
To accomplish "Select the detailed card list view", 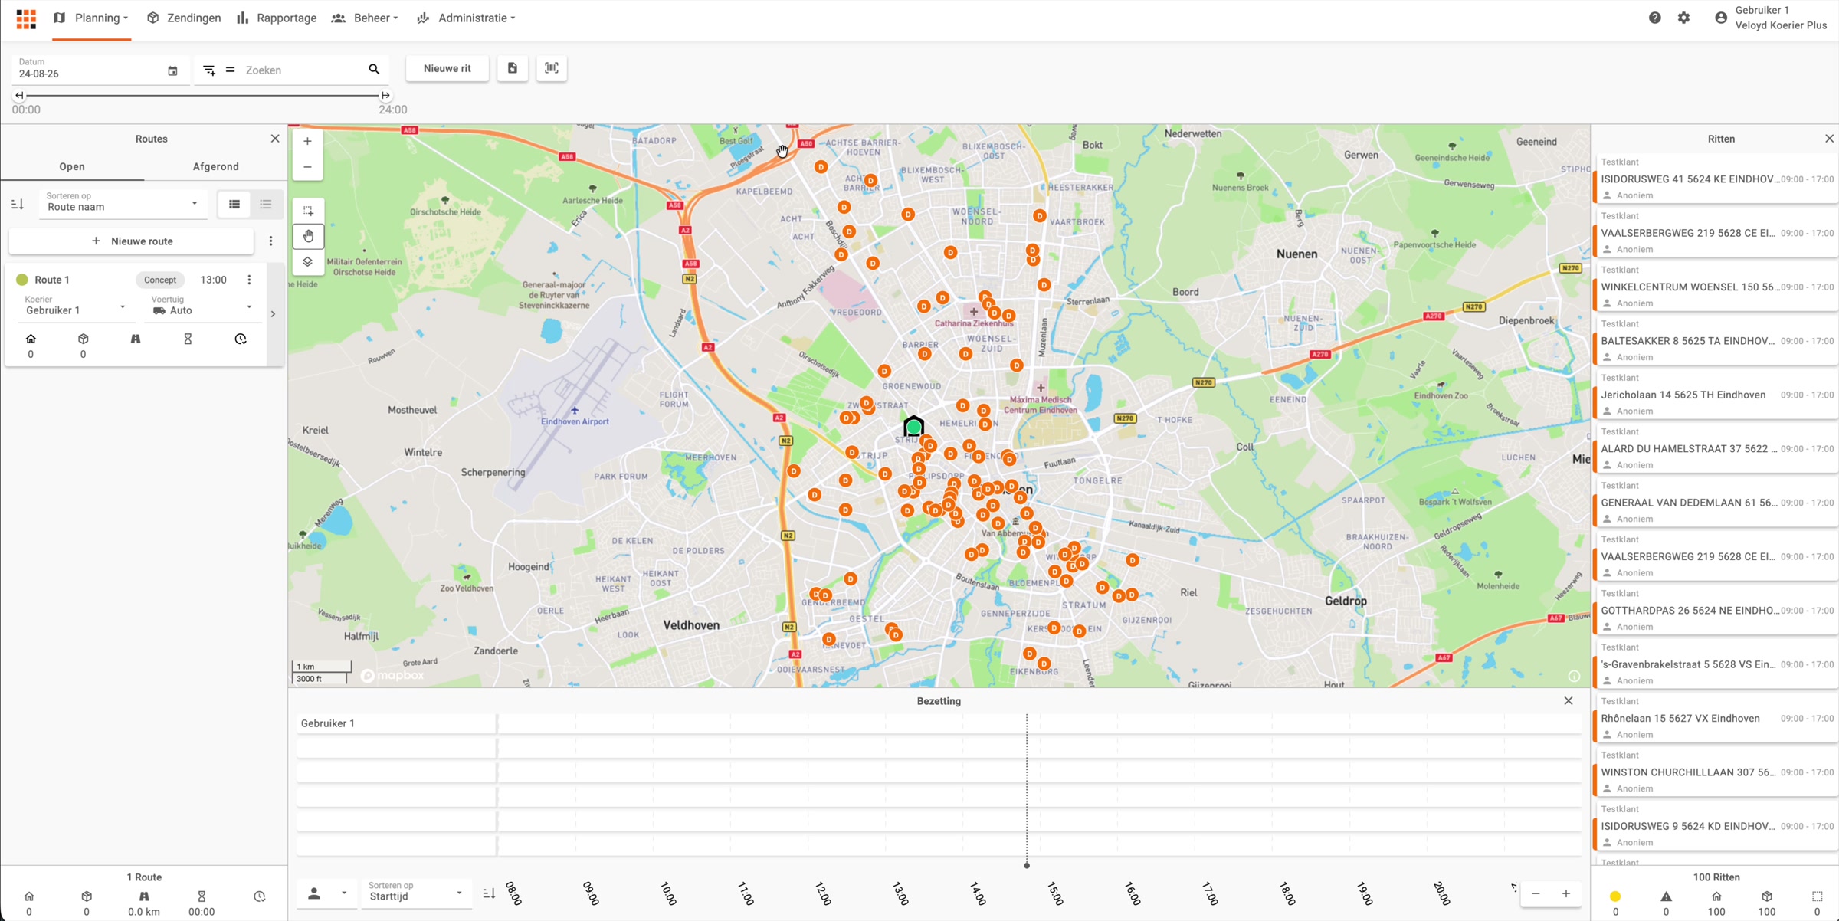I will tap(234, 204).
